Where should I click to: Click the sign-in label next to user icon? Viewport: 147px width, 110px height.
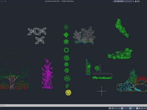pos(138,1)
